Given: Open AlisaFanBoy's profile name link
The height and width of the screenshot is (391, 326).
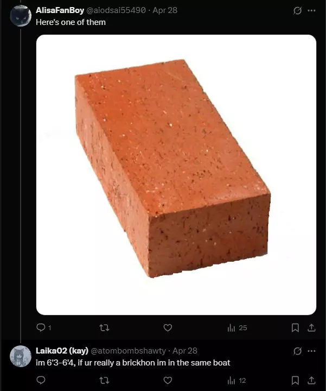Looking at the screenshot, I should pos(60,10).
